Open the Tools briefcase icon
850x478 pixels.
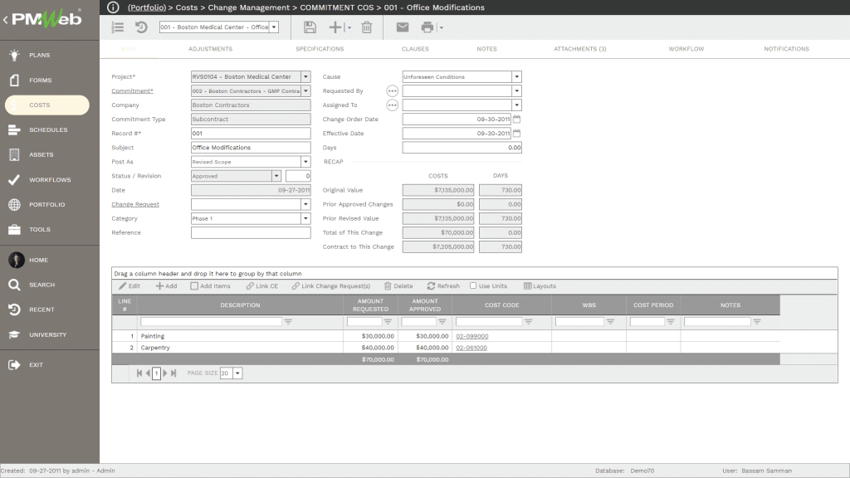coord(15,229)
